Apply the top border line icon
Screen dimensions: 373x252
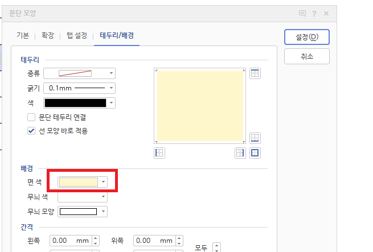pos(255,73)
